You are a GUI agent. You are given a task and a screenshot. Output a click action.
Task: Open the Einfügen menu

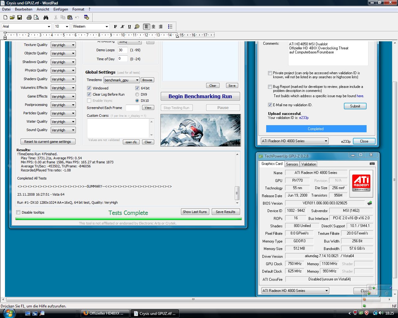click(61, 9)
